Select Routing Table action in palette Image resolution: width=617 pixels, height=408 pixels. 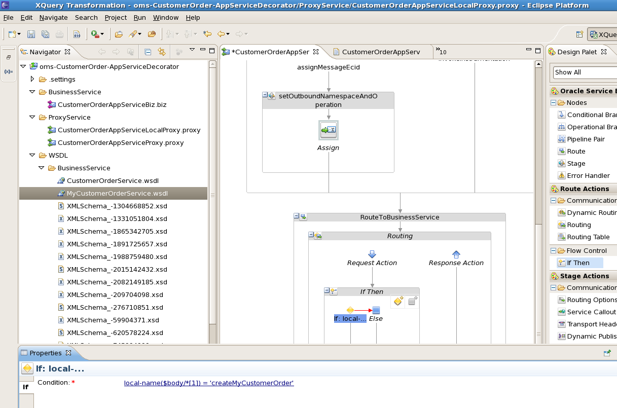584,237
